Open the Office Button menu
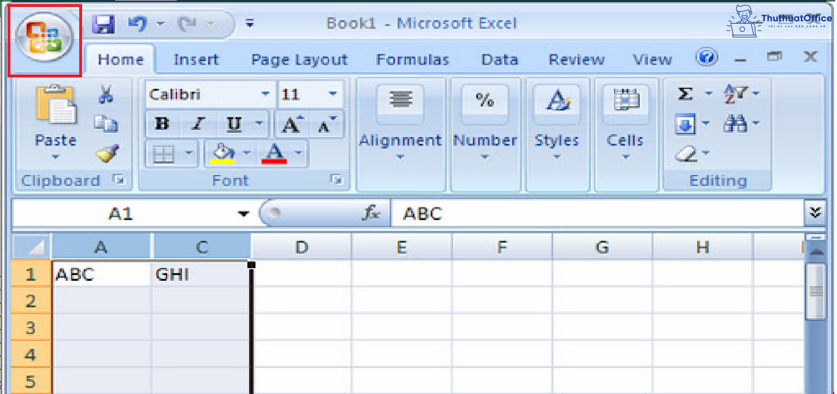The image size is (837, 394). point(43,36)
